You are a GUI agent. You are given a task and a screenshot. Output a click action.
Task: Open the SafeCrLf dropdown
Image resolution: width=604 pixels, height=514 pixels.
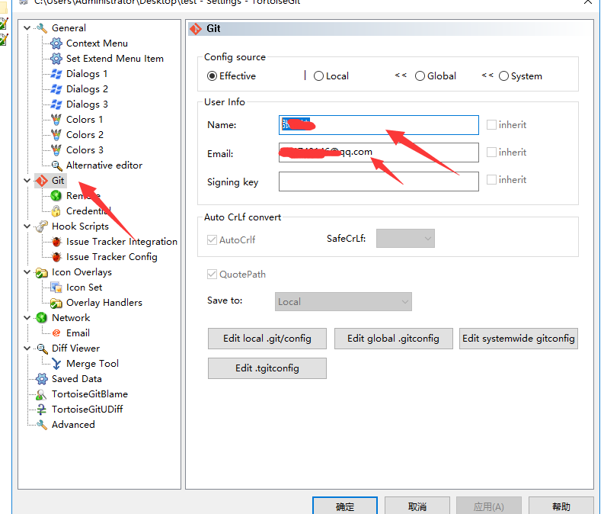[405, 238]
